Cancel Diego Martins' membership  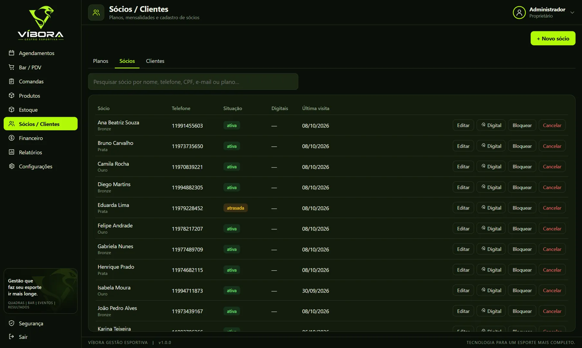pos(552,187)
